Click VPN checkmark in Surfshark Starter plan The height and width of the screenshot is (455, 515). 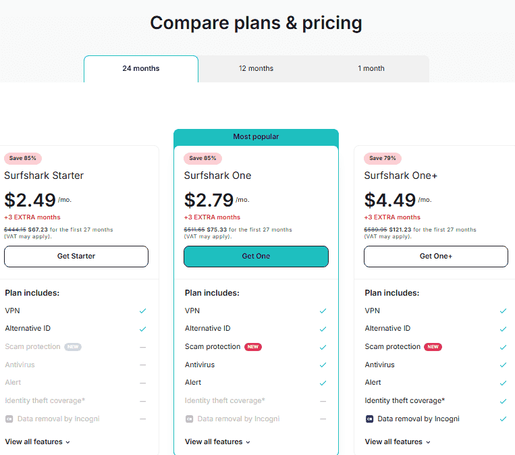tap(142, 311)
